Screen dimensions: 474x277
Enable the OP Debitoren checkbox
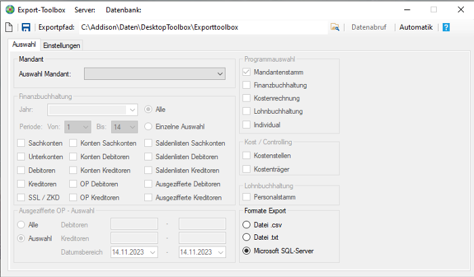[73, 184]
